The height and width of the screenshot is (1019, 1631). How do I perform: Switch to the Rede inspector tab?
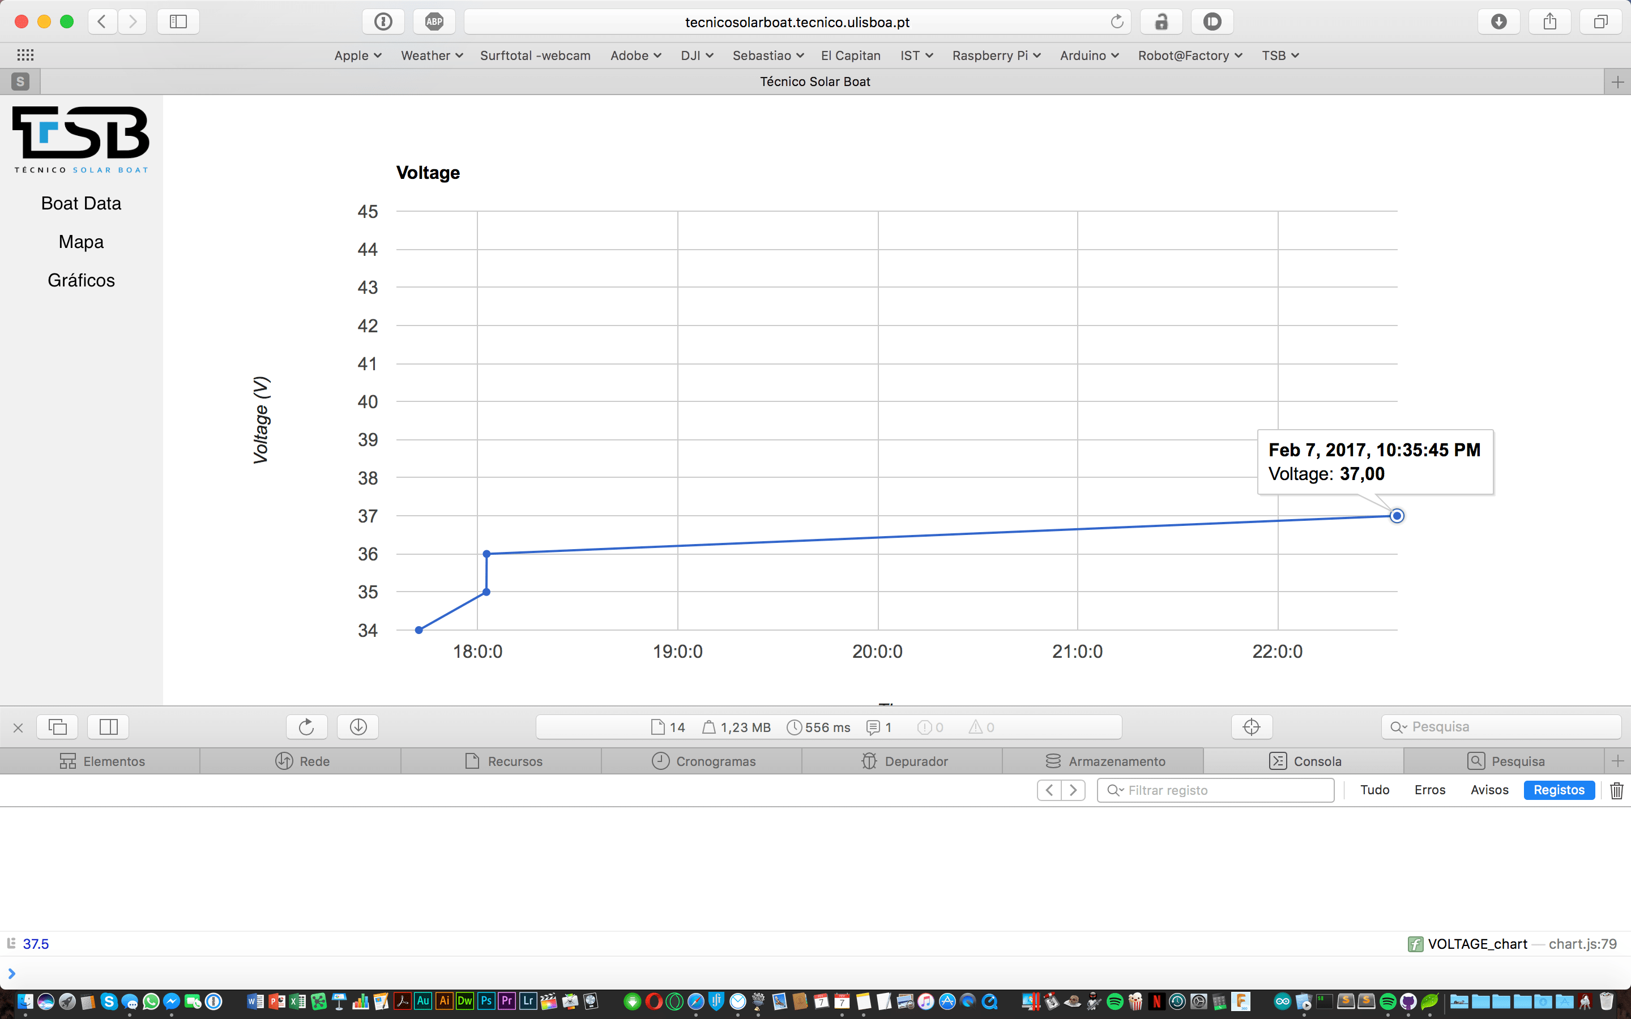302,761
